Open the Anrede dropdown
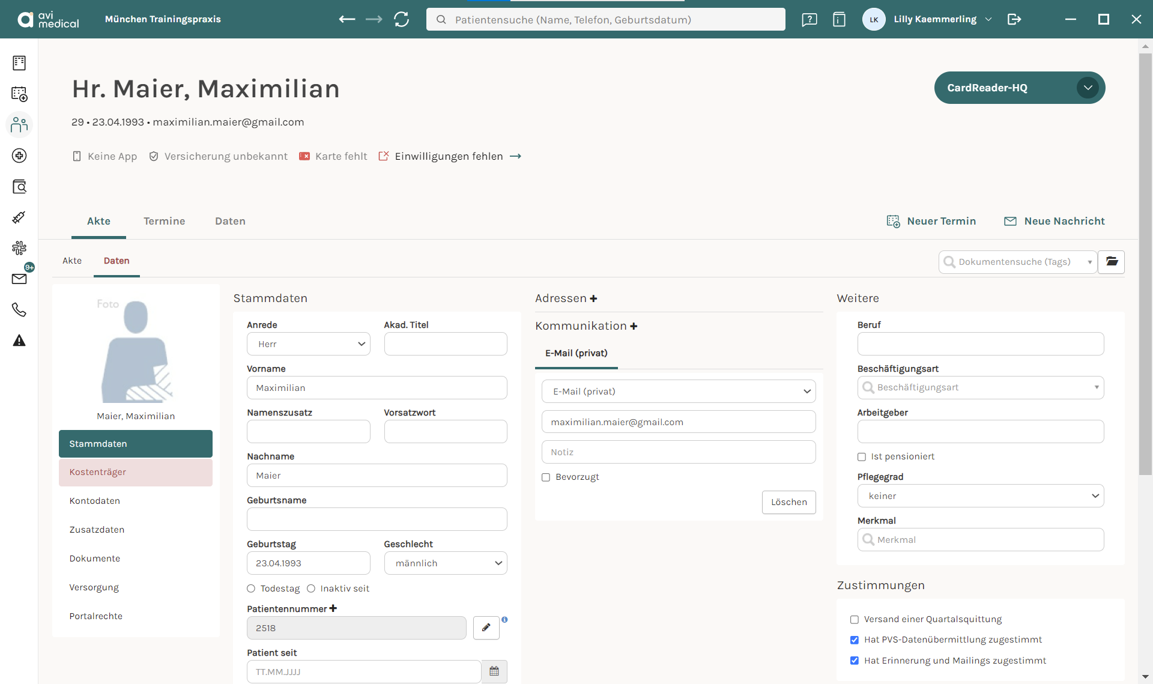 (308, 344)
